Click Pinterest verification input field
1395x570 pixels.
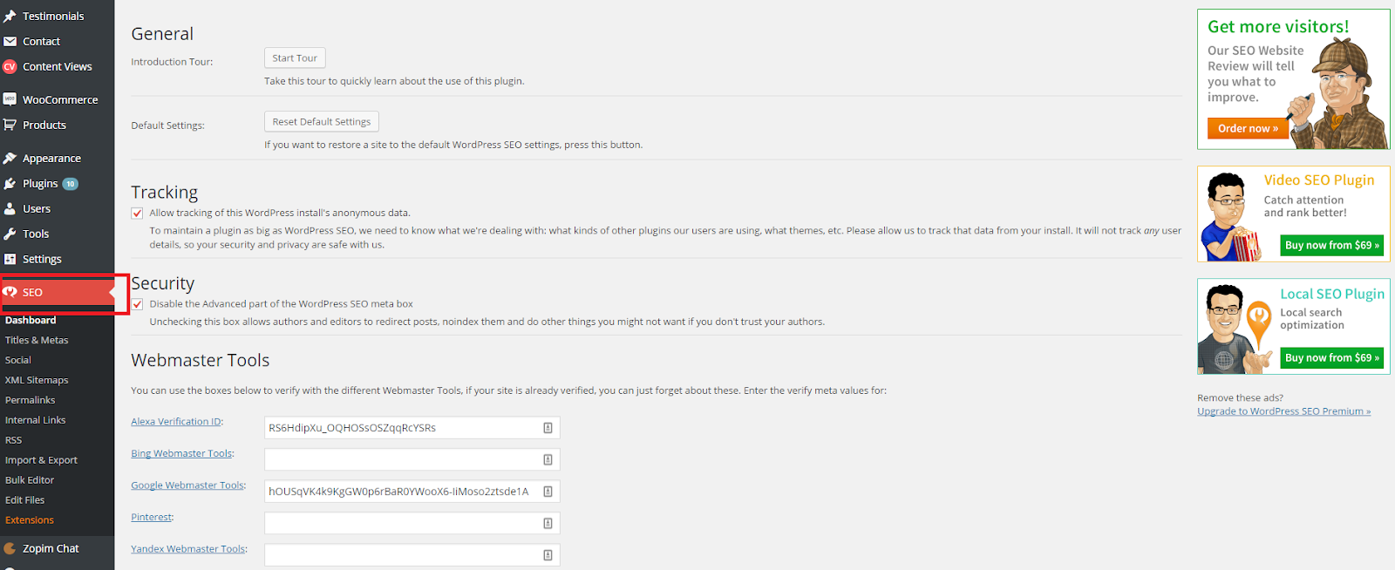(412, 523)
